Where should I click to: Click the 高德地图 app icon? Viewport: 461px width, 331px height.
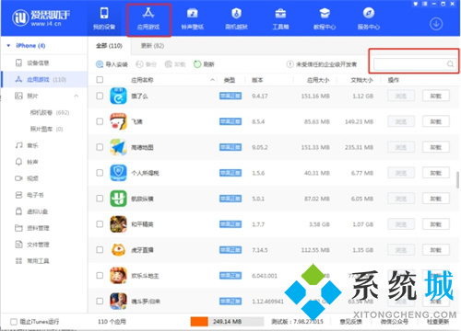point(118,147)
